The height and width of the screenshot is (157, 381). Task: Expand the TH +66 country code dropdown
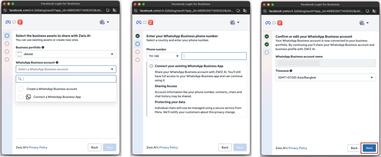[x=163, y=56]
